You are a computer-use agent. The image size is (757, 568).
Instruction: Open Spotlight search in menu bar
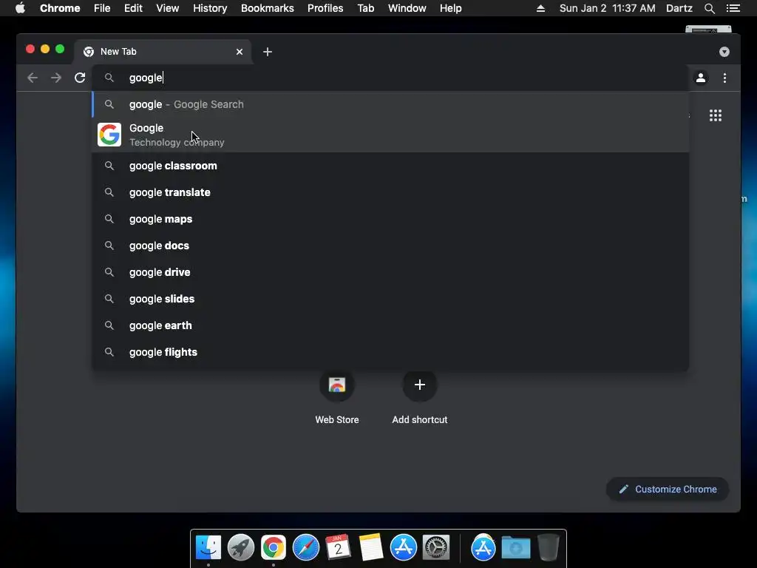(x=709, y=8)
